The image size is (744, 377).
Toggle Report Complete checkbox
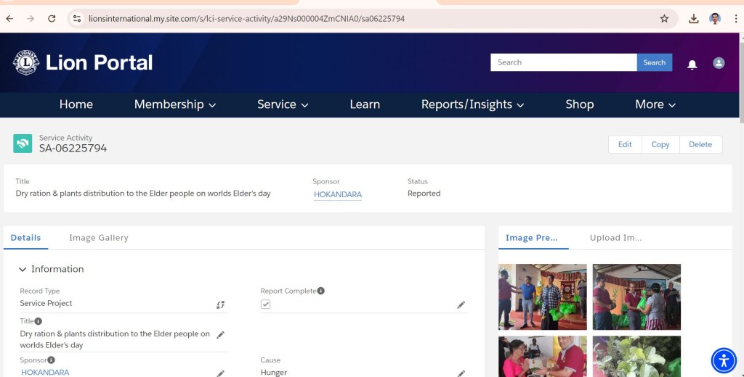(266, 304)
